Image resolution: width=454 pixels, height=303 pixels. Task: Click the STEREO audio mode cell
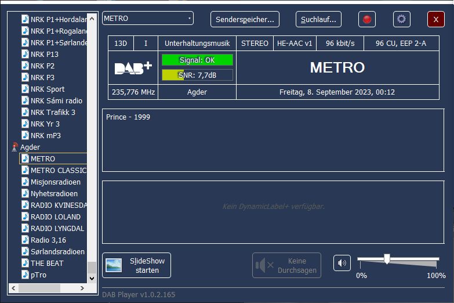(x=255, y=44)
